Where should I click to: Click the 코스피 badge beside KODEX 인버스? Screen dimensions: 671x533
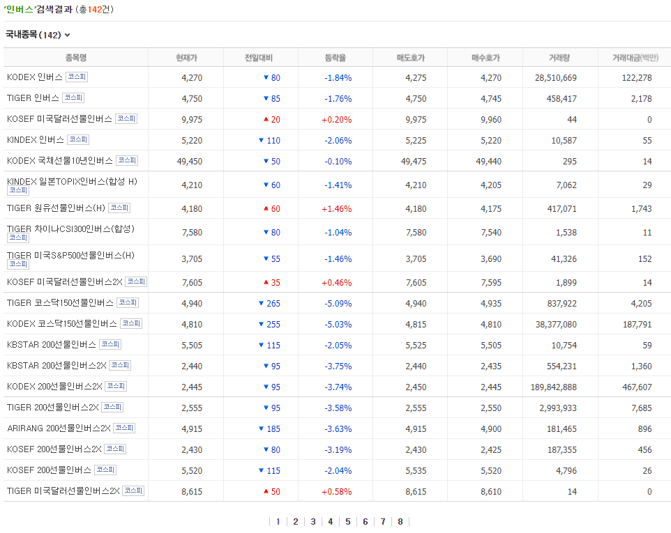[x=77, y=77]
